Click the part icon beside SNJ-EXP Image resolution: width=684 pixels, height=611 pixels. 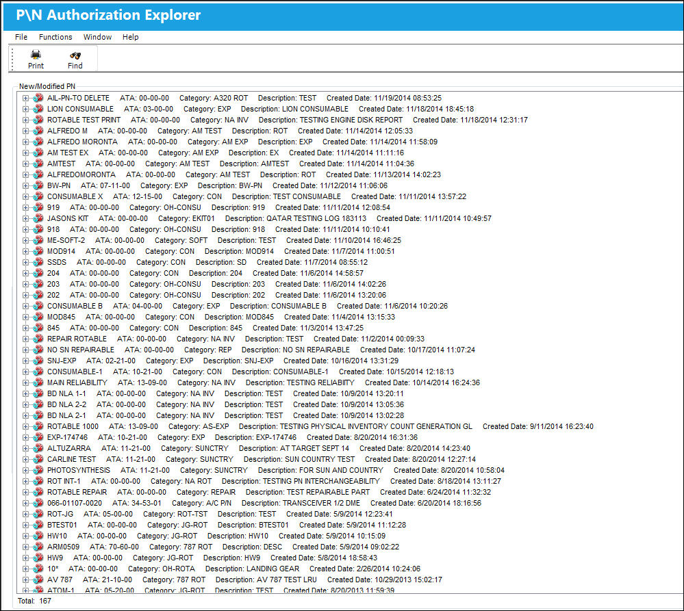pos(38,361)
